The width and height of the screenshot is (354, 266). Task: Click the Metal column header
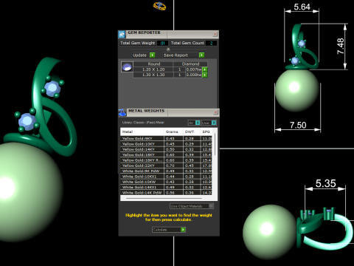pyautogui.click(x=142, y=132)
